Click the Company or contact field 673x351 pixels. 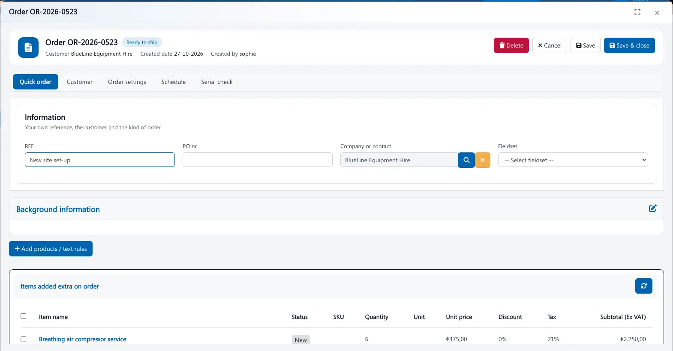399,160
